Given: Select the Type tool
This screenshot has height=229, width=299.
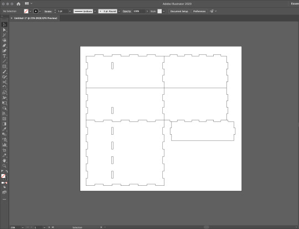Looking at the screenshot, I should [4, 56].
